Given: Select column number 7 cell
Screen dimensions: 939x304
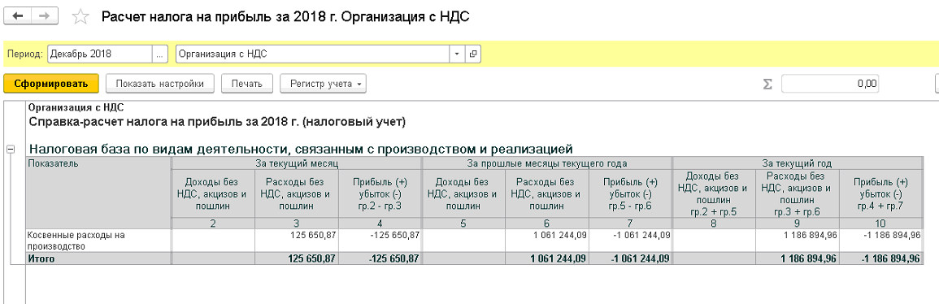Looking at the screenshot, I should pyautogui.click(x=631, y=224).
